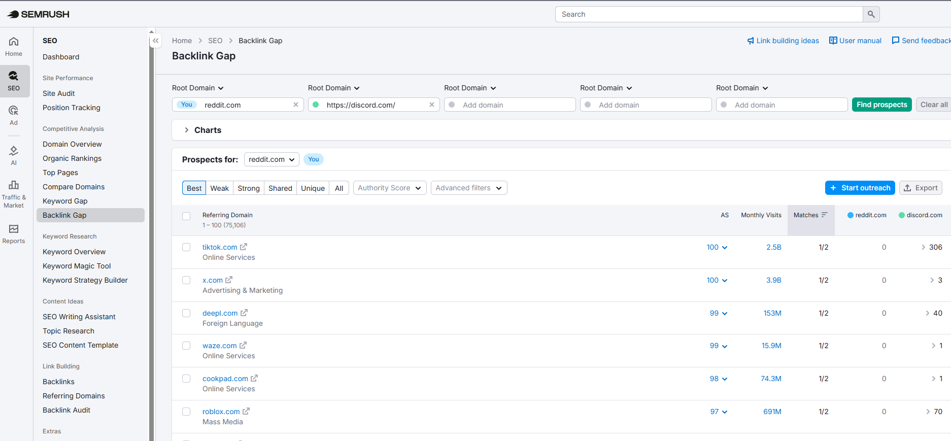Image resolution: width=951 pixels, height=441 pixels.
Task: Export the prospects table
Action: pos(921,188)
